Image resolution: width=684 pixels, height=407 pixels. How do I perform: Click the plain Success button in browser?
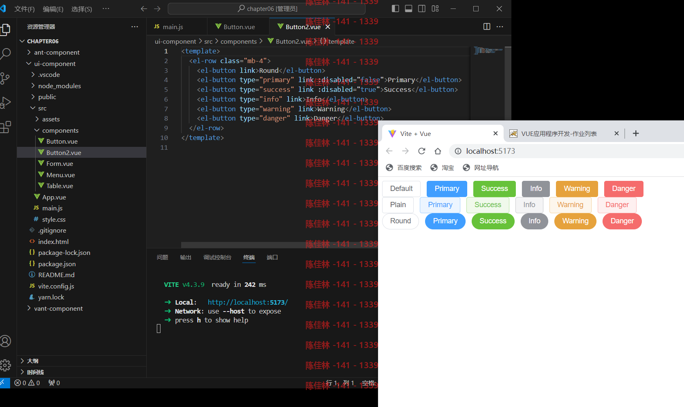point(488,205)
